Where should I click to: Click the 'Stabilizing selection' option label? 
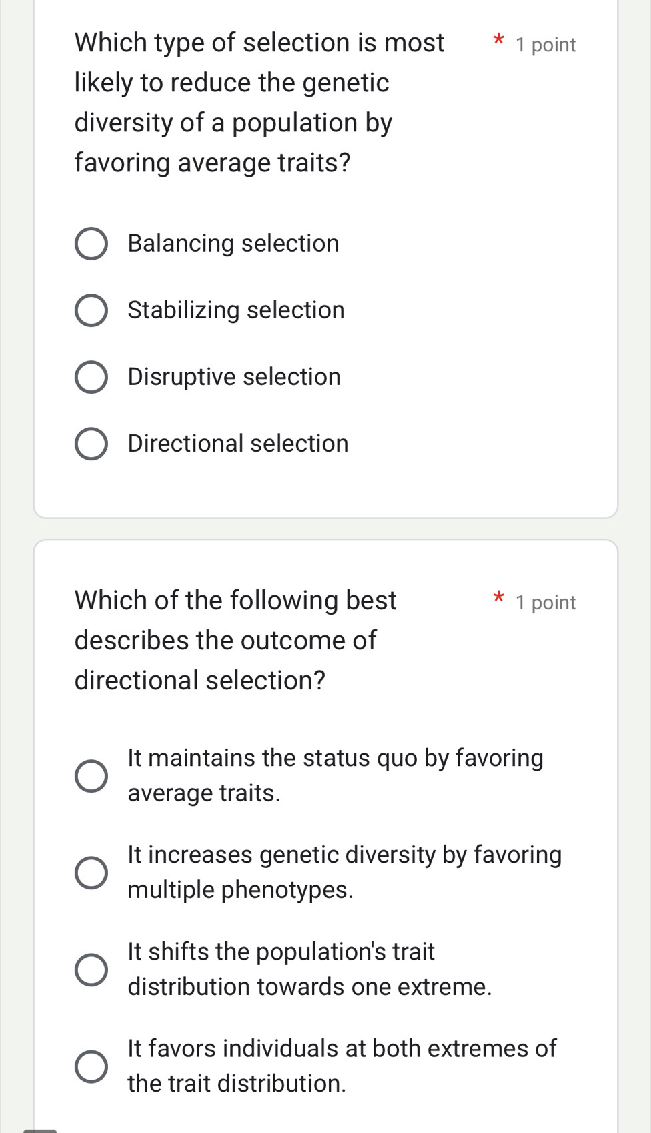[x=235, y=310]
